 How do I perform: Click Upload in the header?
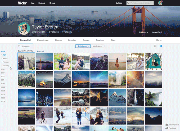pos(119,3)
